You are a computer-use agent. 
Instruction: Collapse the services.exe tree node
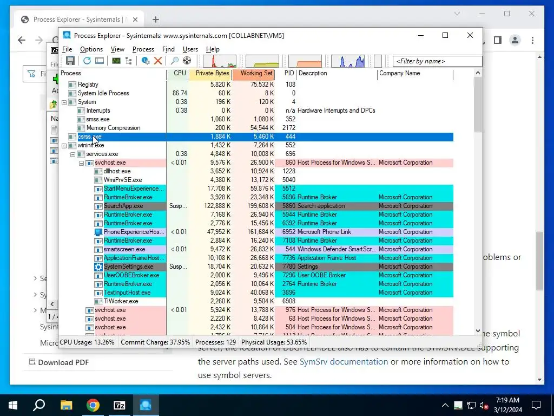[x=72, y=154]
